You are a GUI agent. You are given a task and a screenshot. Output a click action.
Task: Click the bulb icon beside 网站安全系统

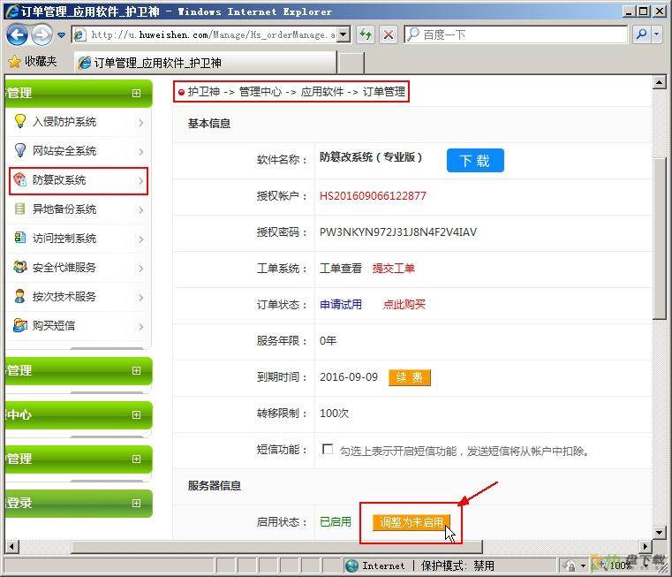pyautogui.click(x=19, y=150)
